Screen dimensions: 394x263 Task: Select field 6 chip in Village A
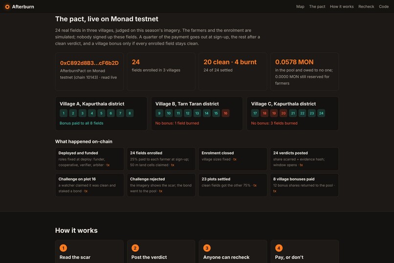coord(111,113)
